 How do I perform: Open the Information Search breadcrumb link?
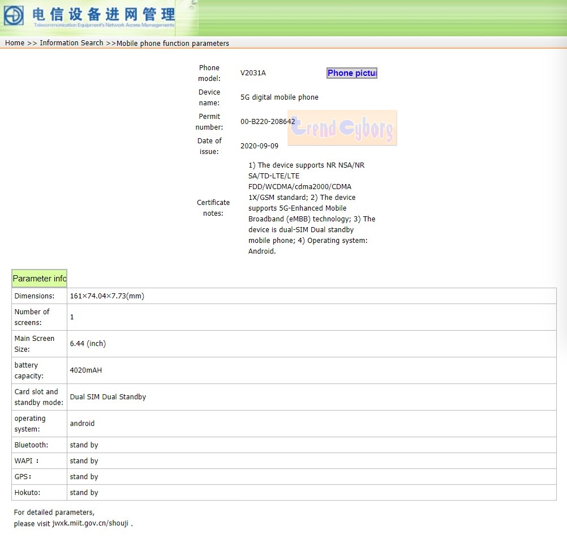click(71, 42)
